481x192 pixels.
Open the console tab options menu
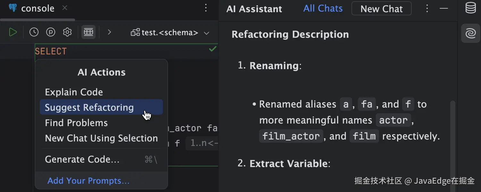tap(206, 8)
